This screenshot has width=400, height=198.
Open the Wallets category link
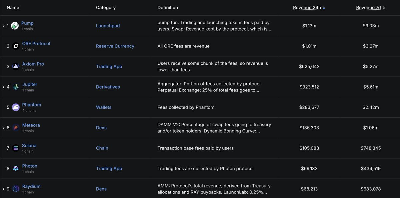pos(104,107)
